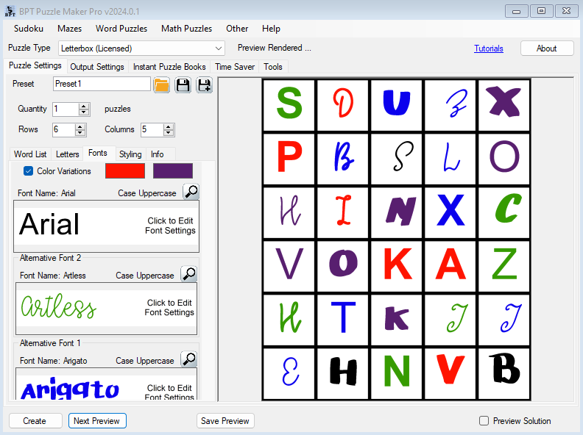Click the save preset as new icon
583x435 pixels.
pyautogui.click(x=204, y=85)
